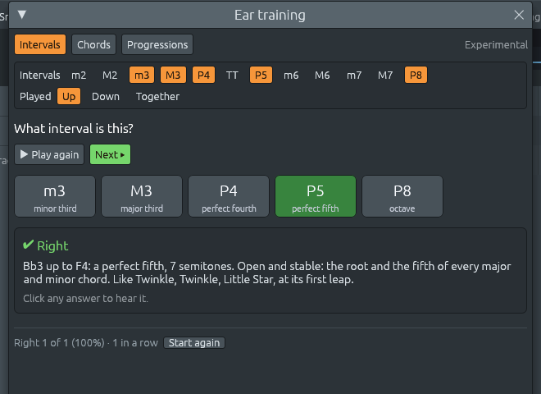
Task: Collapse the Ear training panel triangle
Action: (x=22, y=15)
